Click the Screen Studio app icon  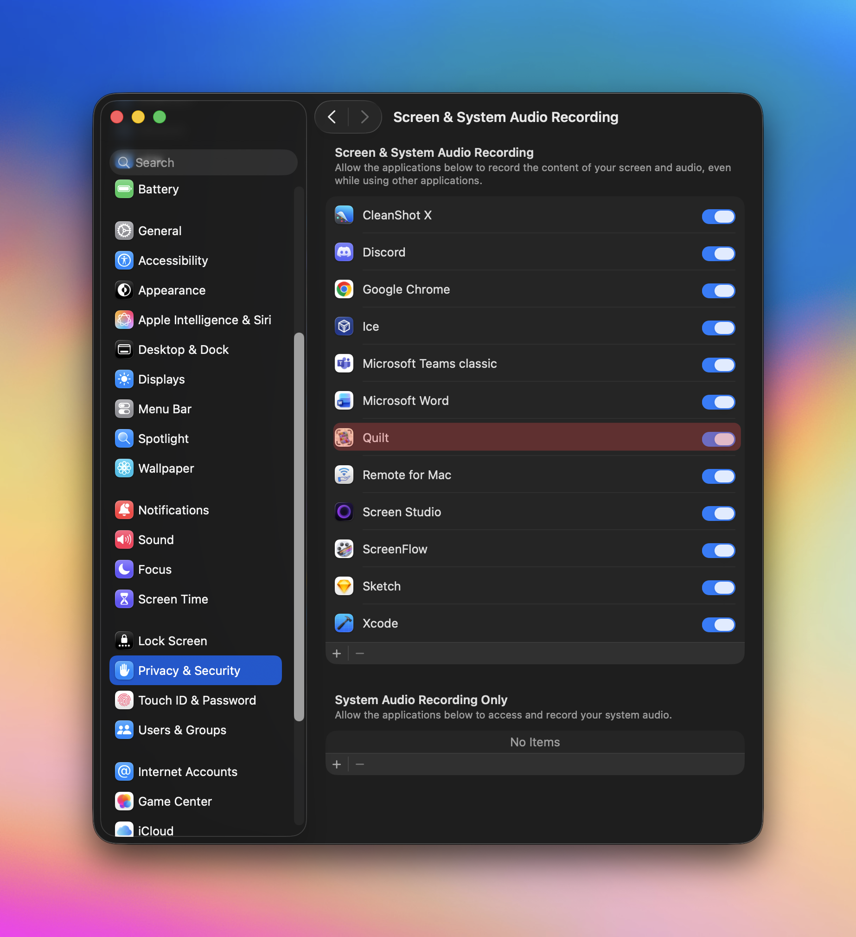point(344,512)
